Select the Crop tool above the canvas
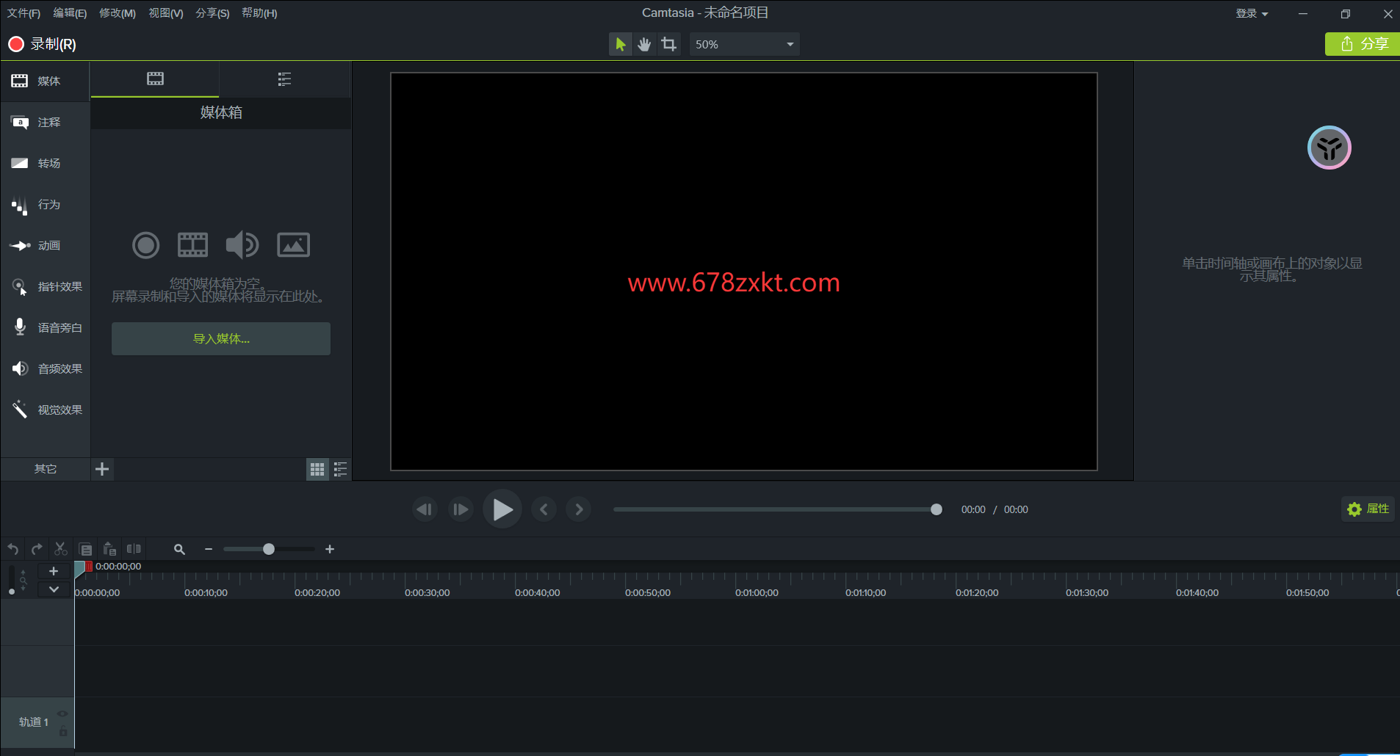Image resolution: width=1400 pixels, height=756 pixels. pos(668,44)
